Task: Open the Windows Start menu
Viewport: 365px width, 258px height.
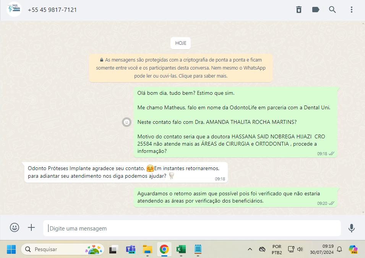Action: (x=11, y=249)
